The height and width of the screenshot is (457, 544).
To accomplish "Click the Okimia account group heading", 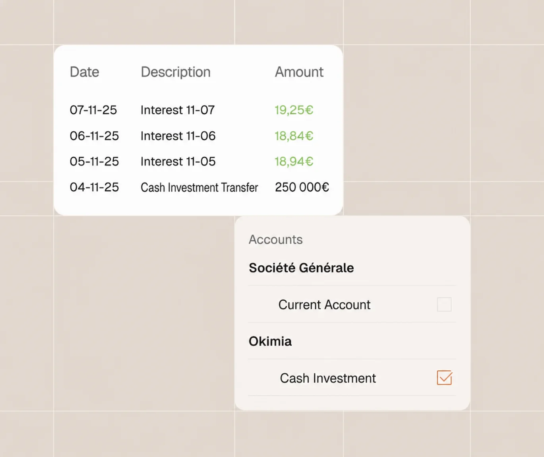I will [x=270, y=341].
